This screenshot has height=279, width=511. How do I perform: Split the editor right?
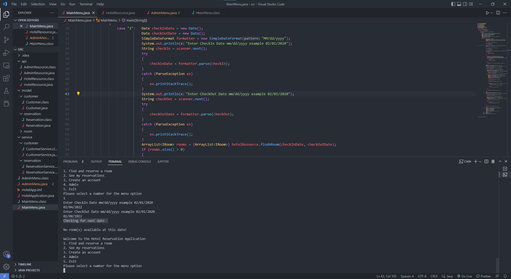[x=498, y=13]
